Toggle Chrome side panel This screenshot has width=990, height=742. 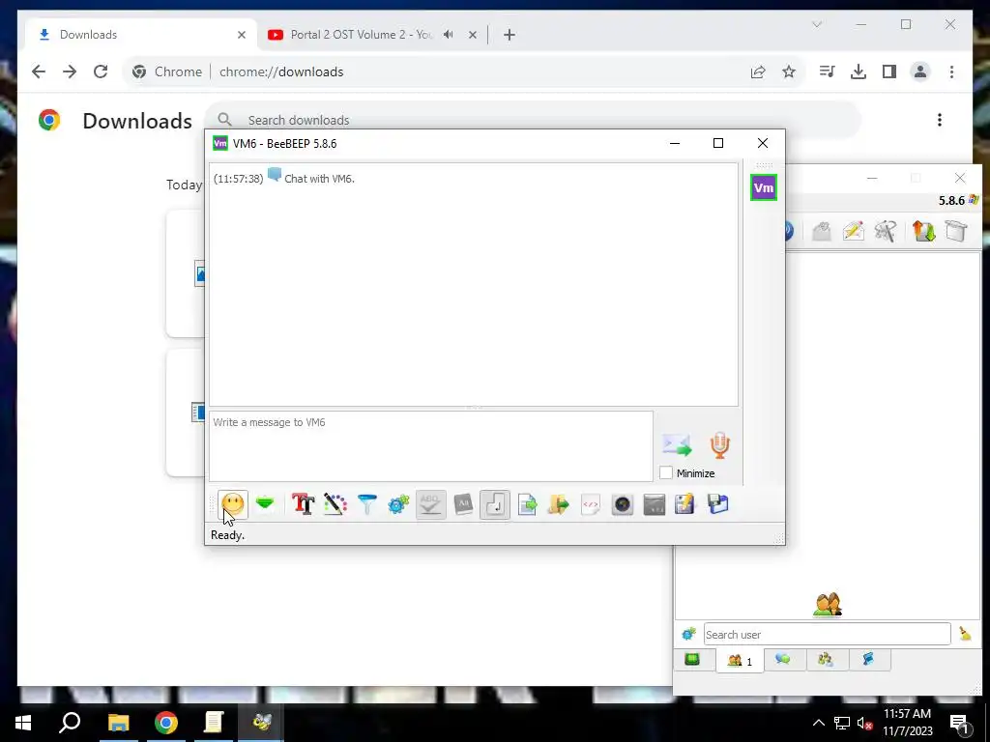point(889,71)
